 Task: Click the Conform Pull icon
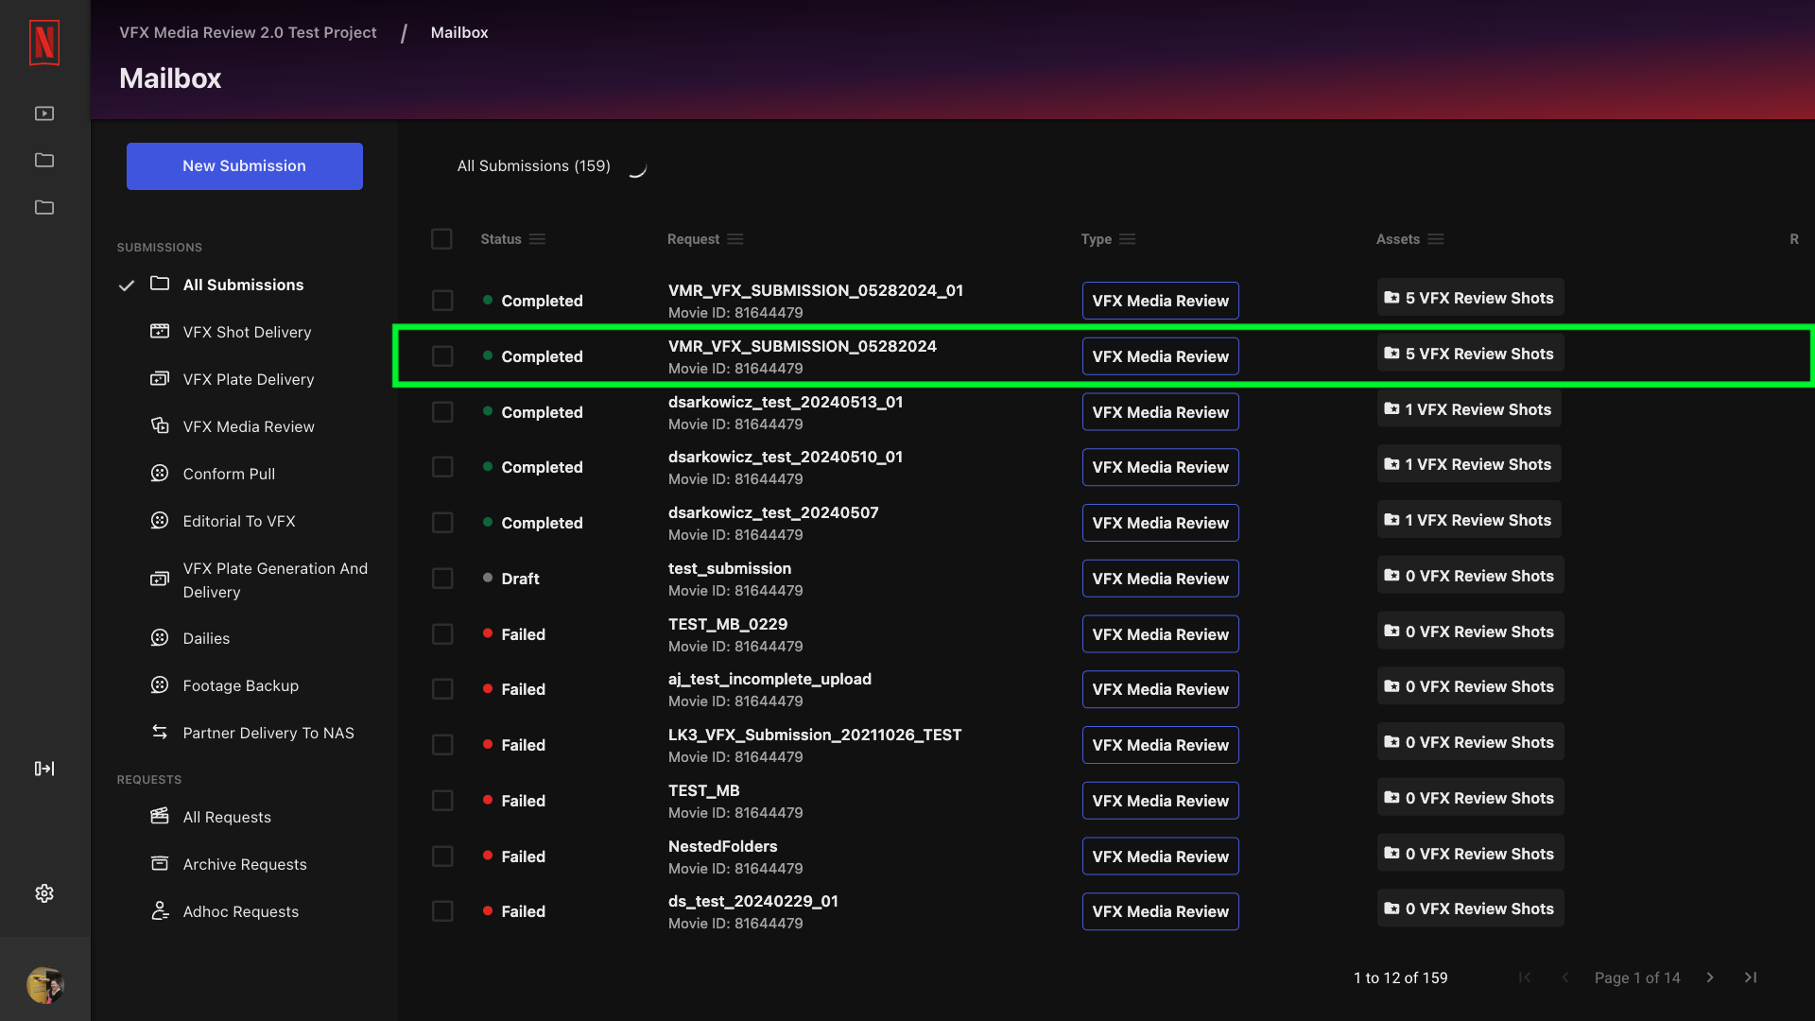(x=160, y=473)
